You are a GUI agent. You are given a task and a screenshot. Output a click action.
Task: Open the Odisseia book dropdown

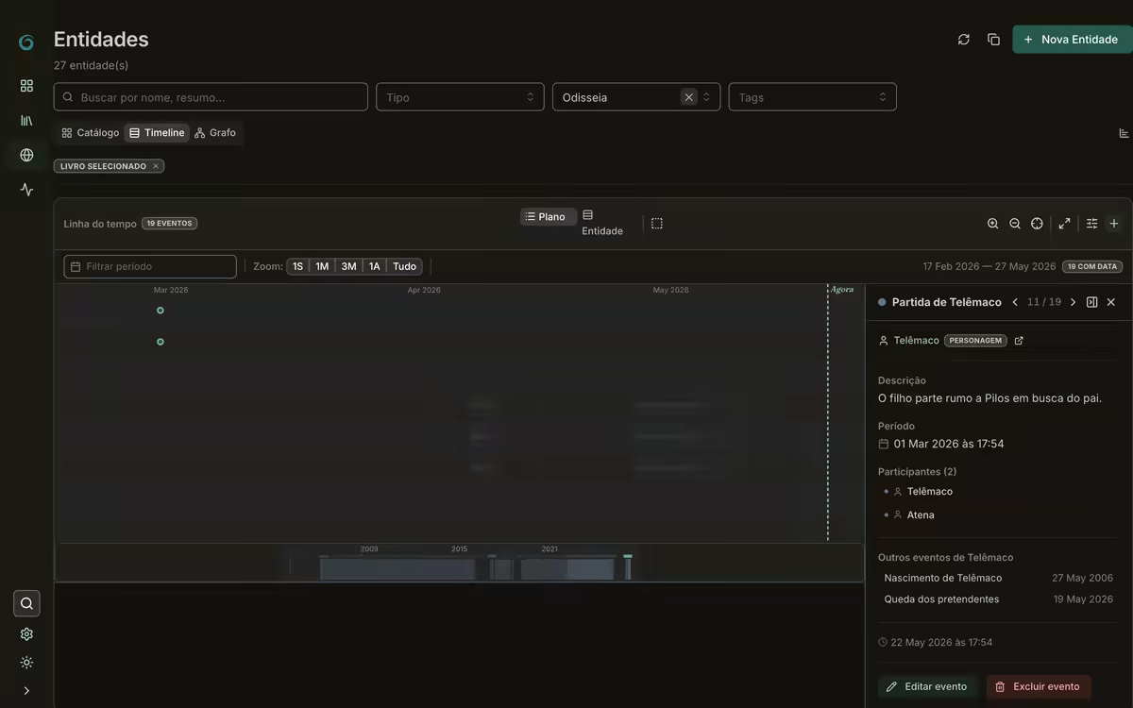636,97
